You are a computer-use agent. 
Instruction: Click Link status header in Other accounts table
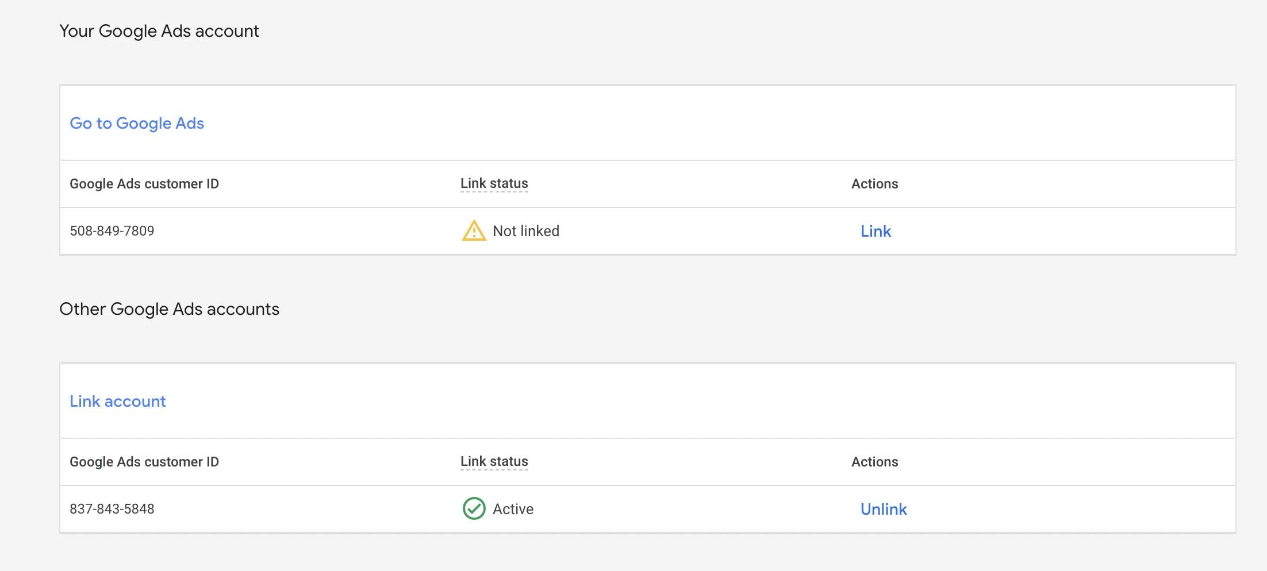(494, 461)
